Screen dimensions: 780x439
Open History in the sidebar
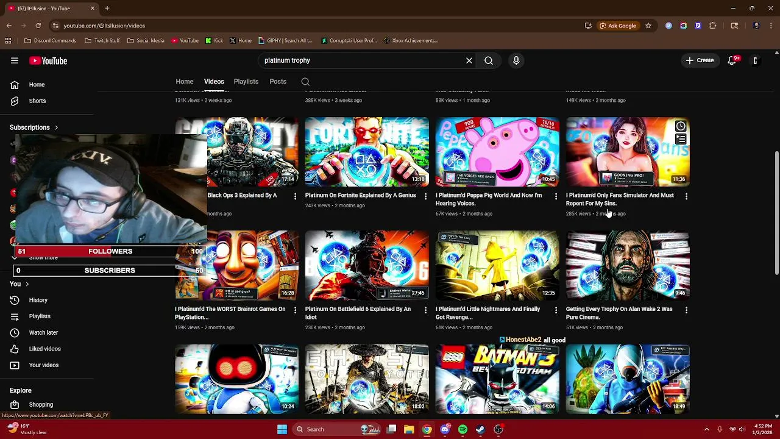pyautogui.click(x=38, y=300)
